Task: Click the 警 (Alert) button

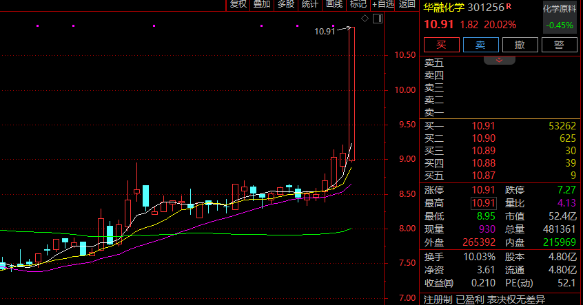Action: tap(560, 45)
